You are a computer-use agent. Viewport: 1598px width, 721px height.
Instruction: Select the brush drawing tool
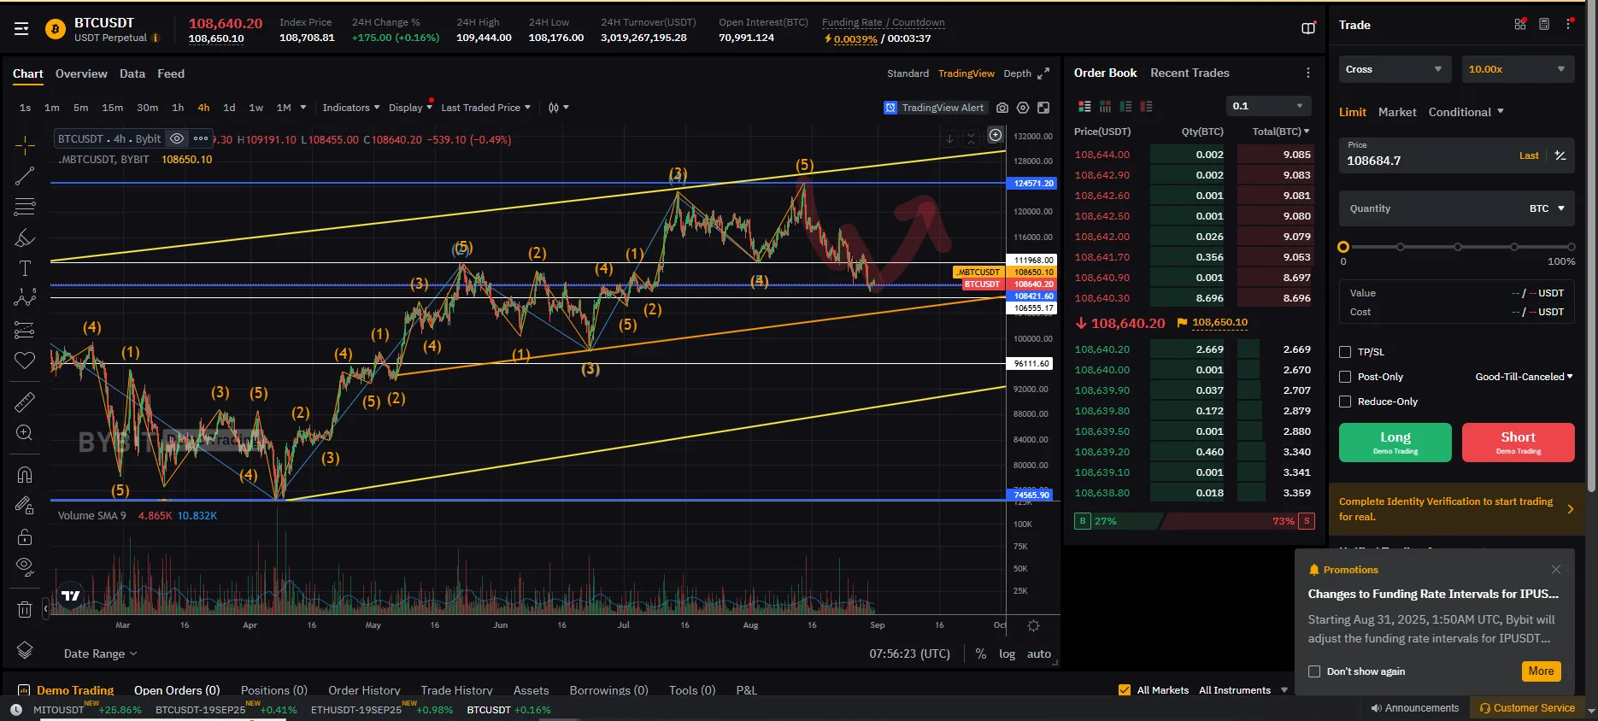pyautogui.click(x=25, y=238)
